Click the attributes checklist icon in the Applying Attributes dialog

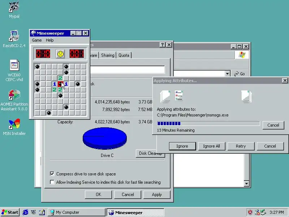pos(179,95)
